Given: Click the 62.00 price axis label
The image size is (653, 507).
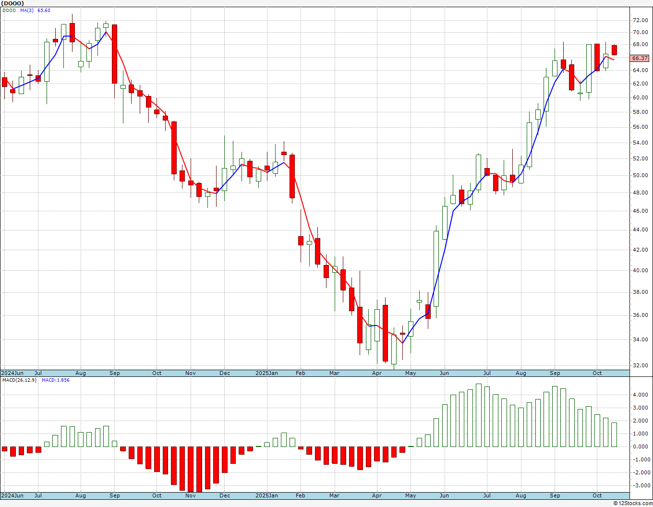Looking at the screenshot, I should point(640,84).
